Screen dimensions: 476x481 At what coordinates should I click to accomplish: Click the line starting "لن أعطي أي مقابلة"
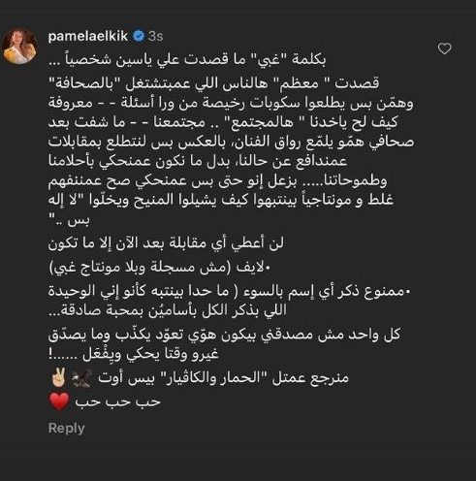(166, 243)
